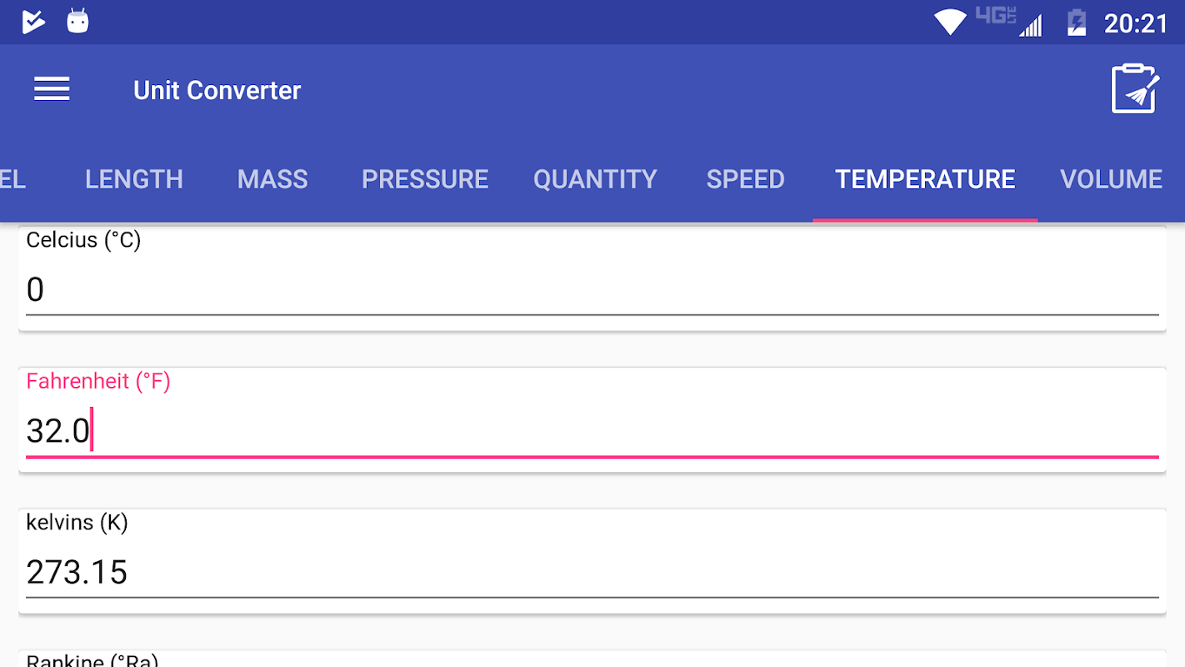1185x667 pixels.
Task: Tap the 20:21 status bar clock
Action: pos(1135,23)
